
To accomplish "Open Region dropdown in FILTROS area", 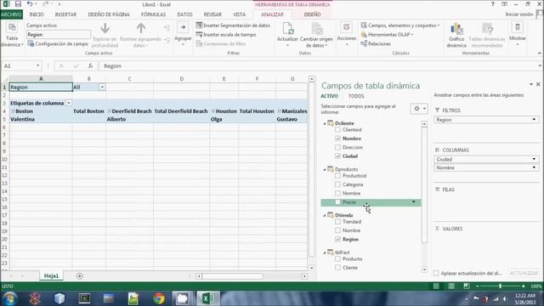I will tap(534, 120).
